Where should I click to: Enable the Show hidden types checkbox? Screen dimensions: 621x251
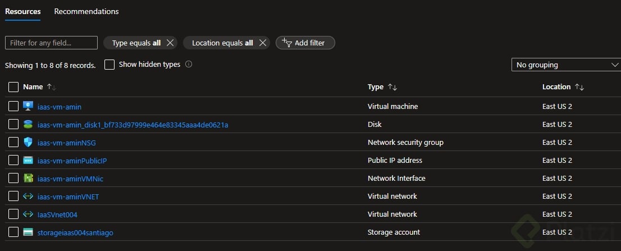point(109,65)
